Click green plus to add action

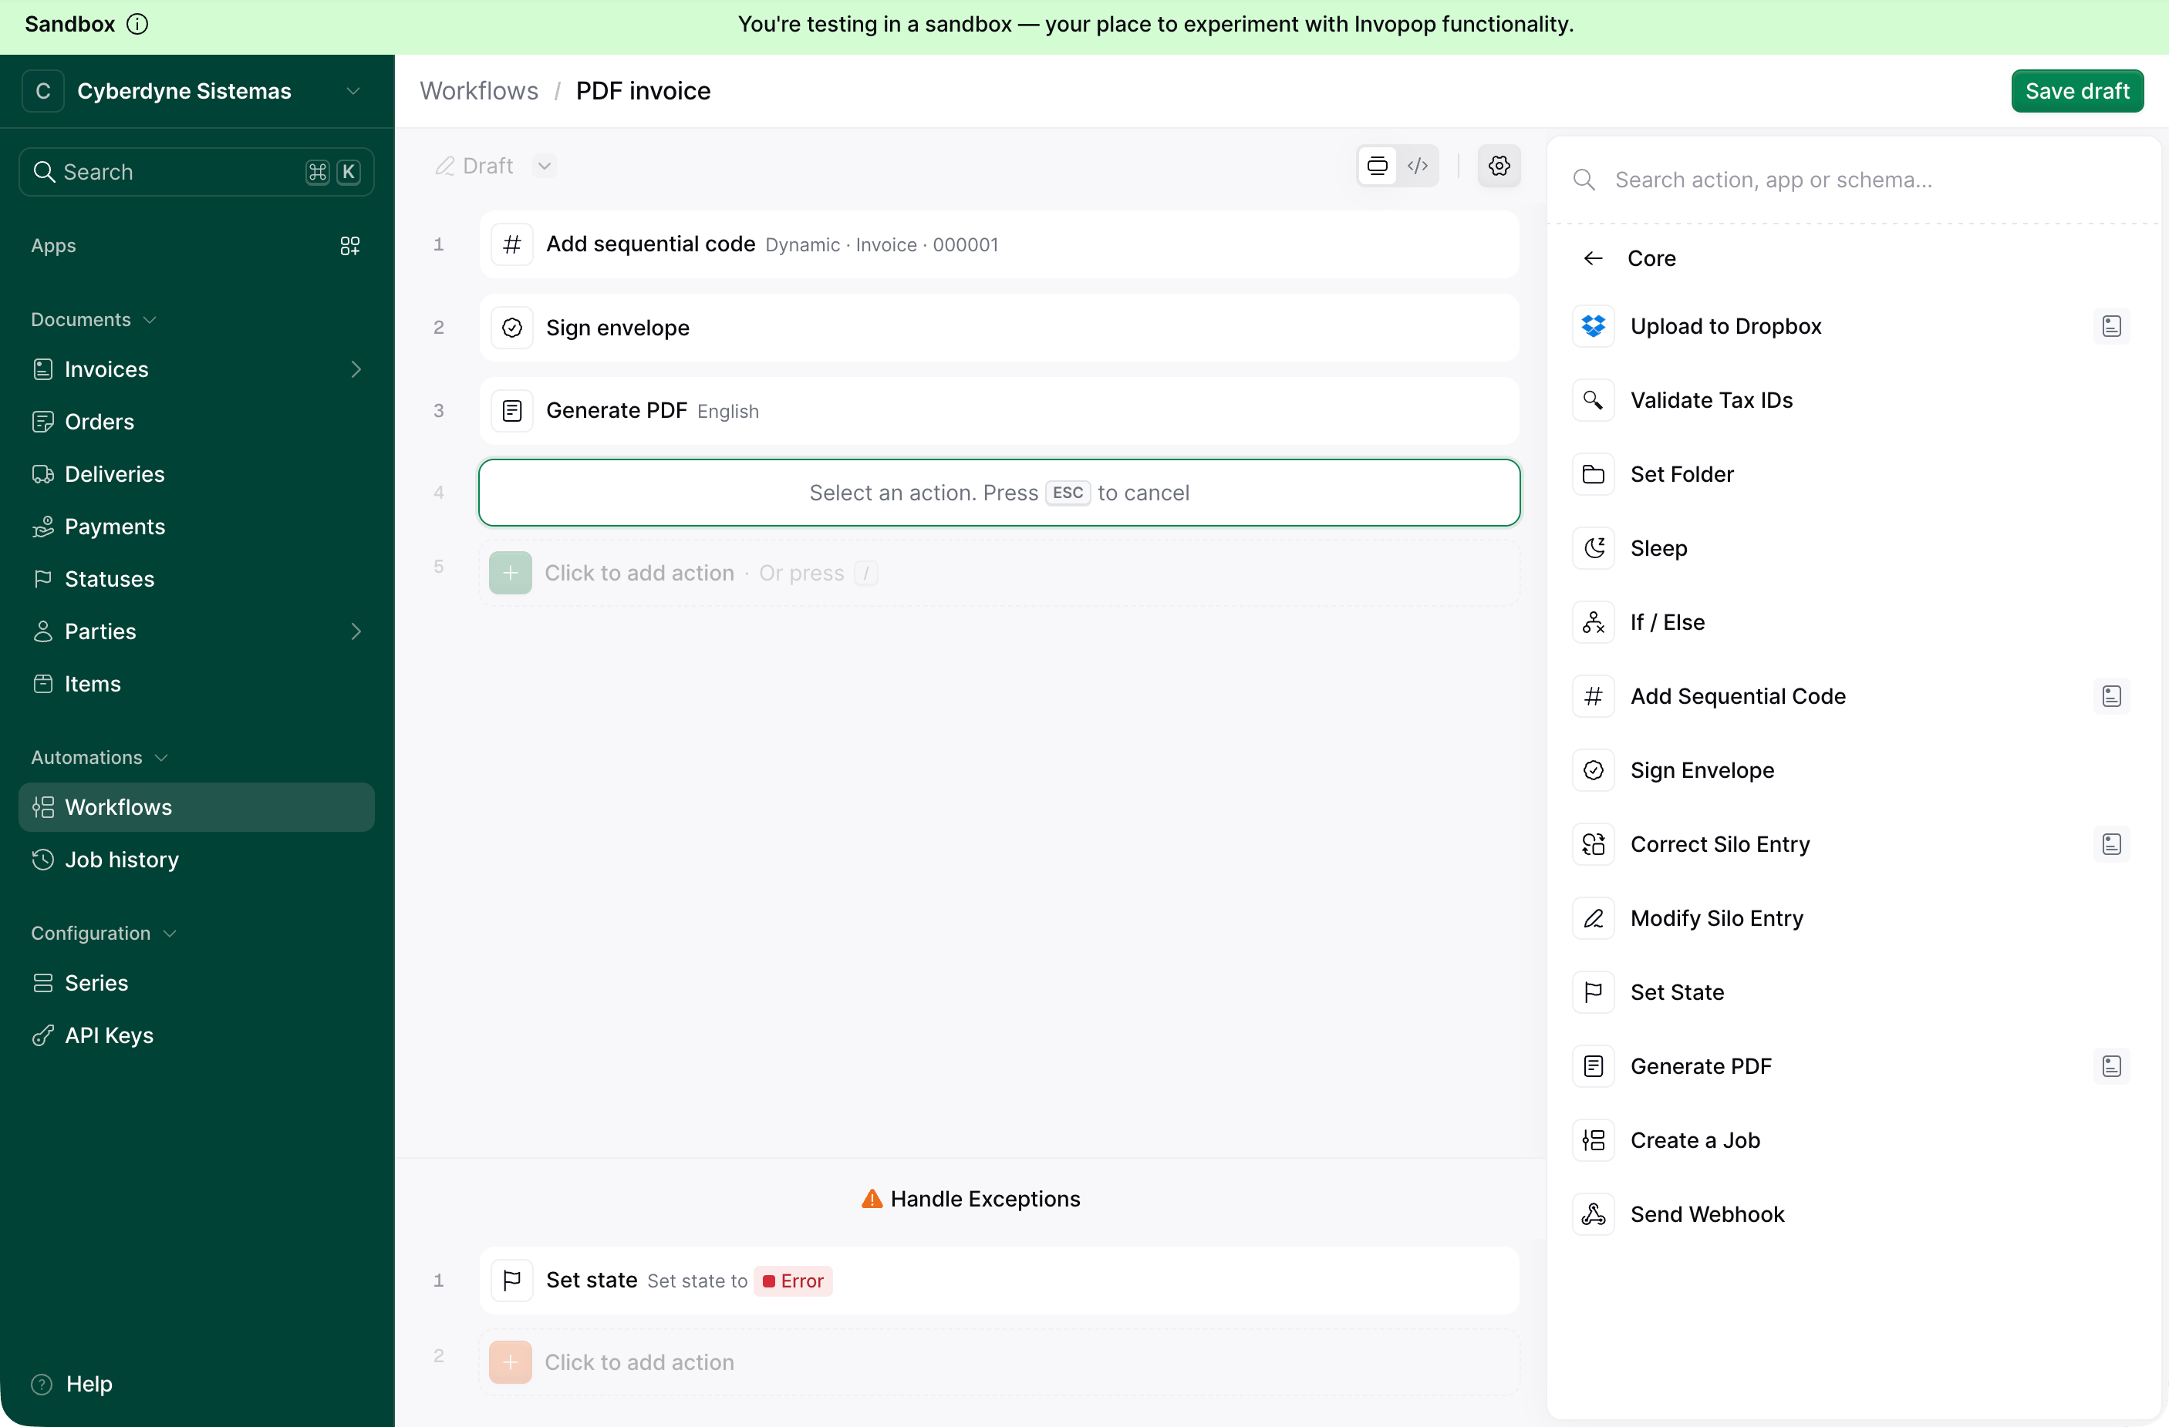(x=511, y=573)
